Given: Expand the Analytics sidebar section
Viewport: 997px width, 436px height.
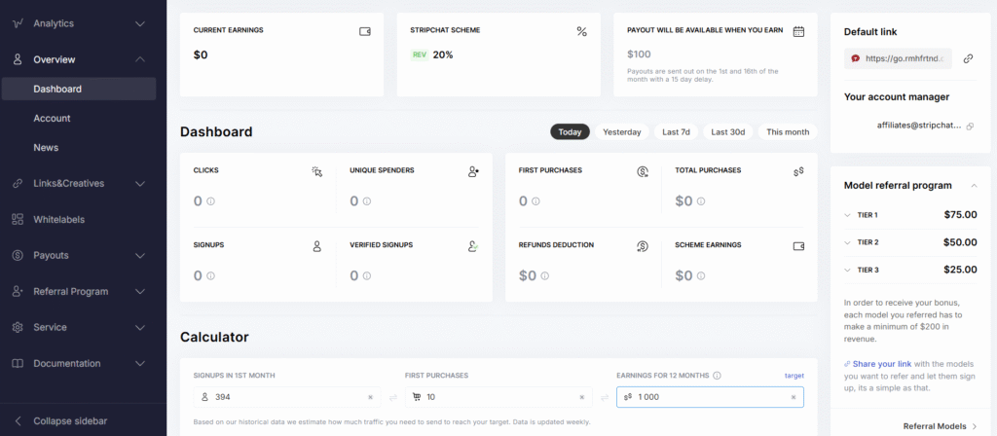Looking at the screenshot, I should click(140, 23).
